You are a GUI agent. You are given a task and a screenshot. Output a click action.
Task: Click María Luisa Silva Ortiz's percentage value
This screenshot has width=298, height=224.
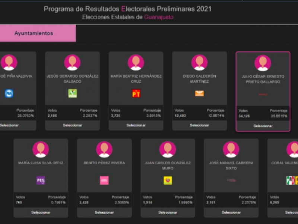click(x=58, y=202)
